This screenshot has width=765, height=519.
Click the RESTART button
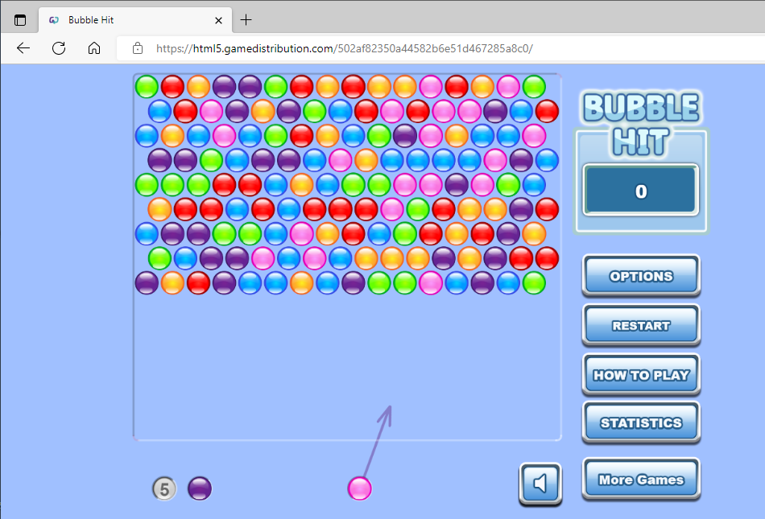641,325
